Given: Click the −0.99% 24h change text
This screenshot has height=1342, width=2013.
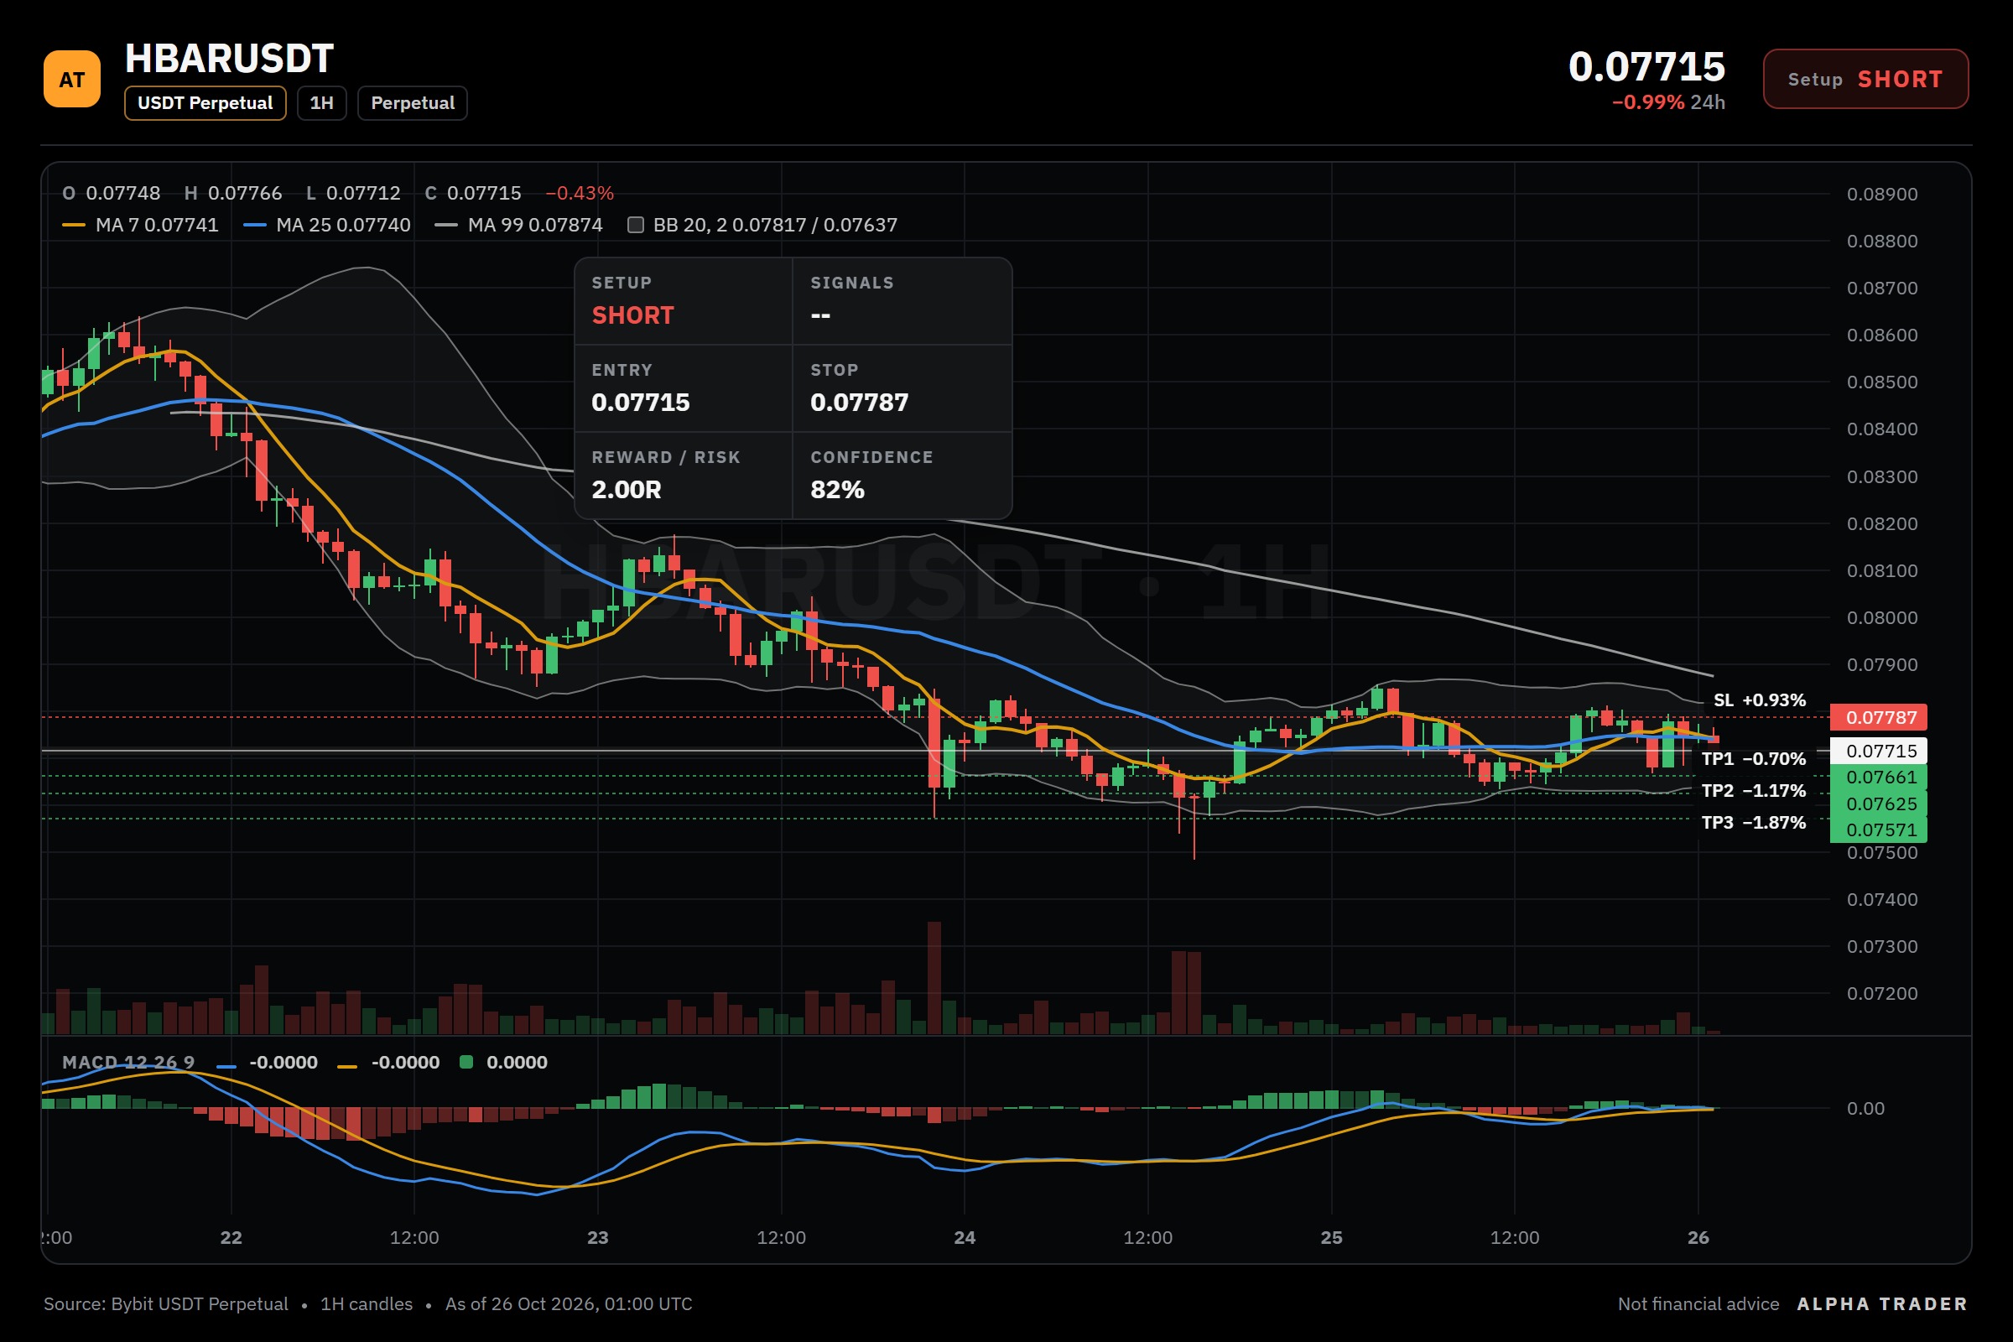Looking at the screenshot, I should click(x=1668, y=101).
